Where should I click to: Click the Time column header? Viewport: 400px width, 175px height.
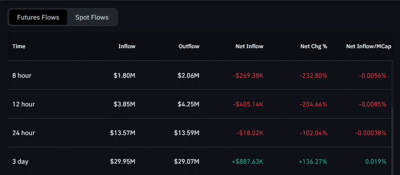pos(19,46)
